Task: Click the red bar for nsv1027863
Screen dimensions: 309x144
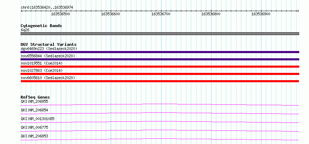Action: click(x=160, y=74)
